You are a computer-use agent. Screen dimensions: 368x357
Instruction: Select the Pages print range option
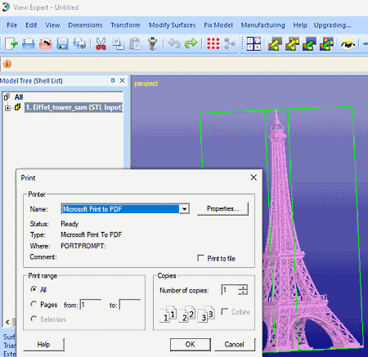click(x=34, y=304)
